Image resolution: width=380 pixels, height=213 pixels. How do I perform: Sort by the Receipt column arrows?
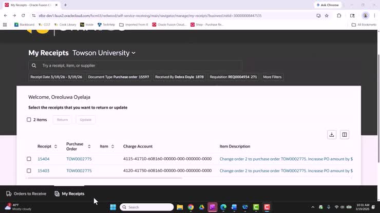point(56,146)
